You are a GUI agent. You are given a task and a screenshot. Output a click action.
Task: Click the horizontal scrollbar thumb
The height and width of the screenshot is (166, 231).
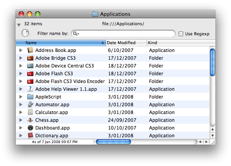tap(113, 142)
